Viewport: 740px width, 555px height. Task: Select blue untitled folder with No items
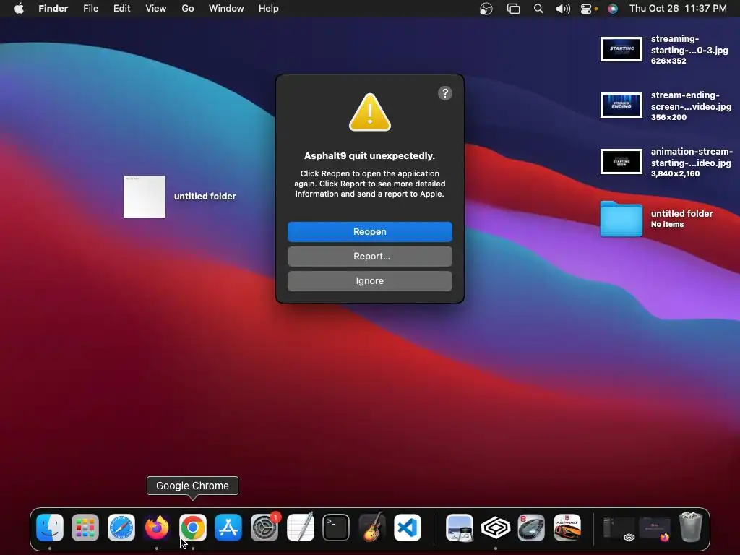click(621, 218)
